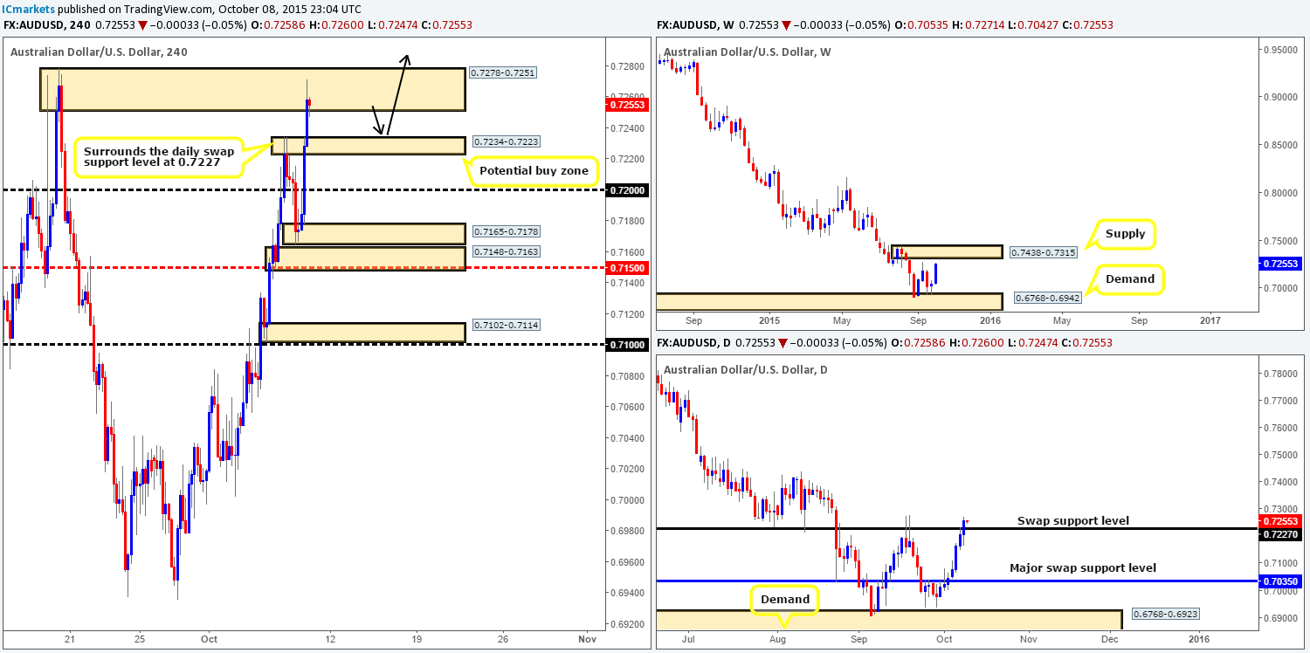The image size is (1310, 653).
Task: Click the blue 0.72553 price tag on weekly chart
Action: 1279,263
